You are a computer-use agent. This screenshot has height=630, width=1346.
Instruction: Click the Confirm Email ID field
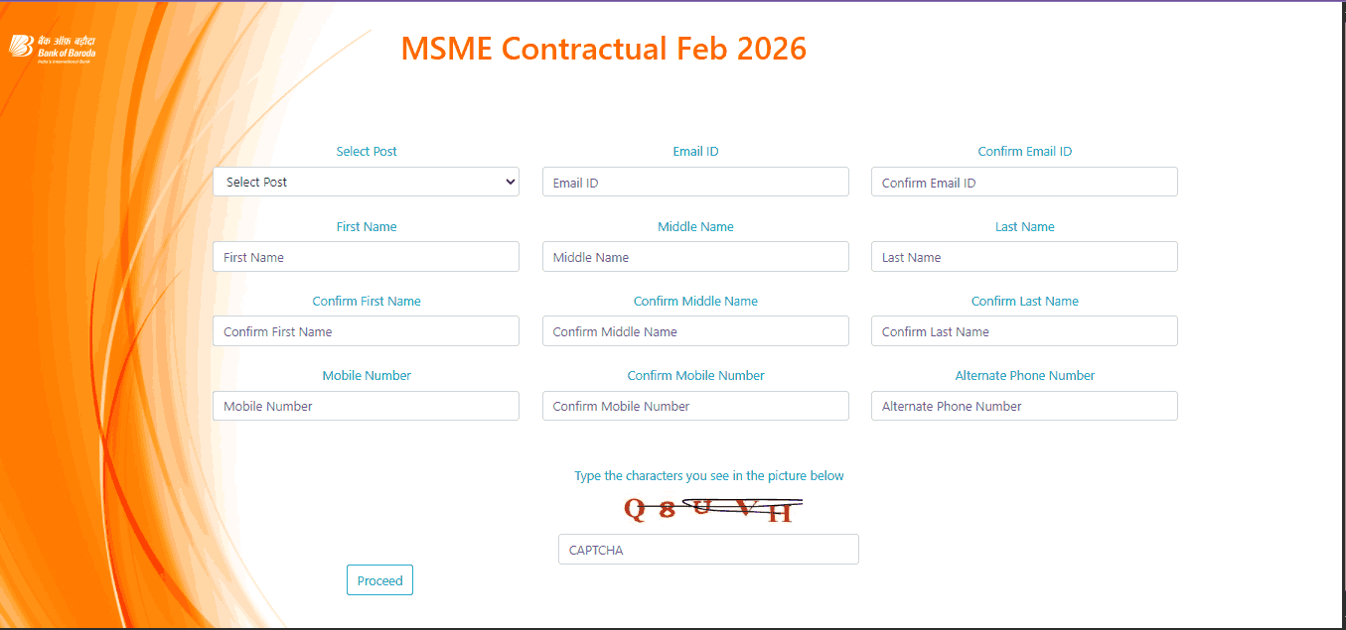point(1024,182)
